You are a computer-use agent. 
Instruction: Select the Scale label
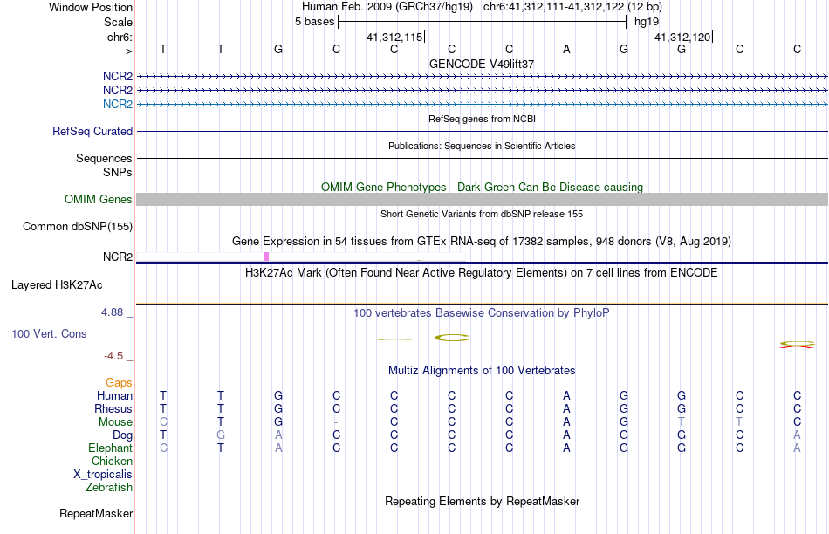coord(118,22)
